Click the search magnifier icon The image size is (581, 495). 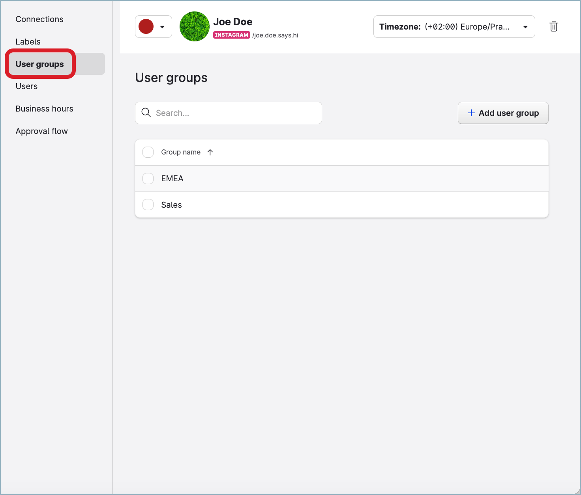(146, 113)
